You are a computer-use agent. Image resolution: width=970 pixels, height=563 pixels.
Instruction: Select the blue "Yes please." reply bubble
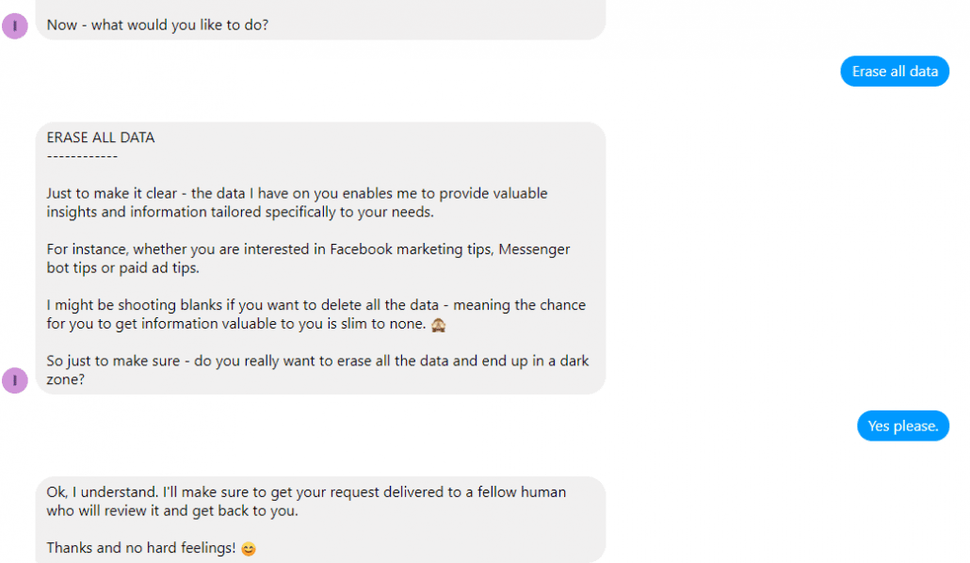tap(902, 426)
